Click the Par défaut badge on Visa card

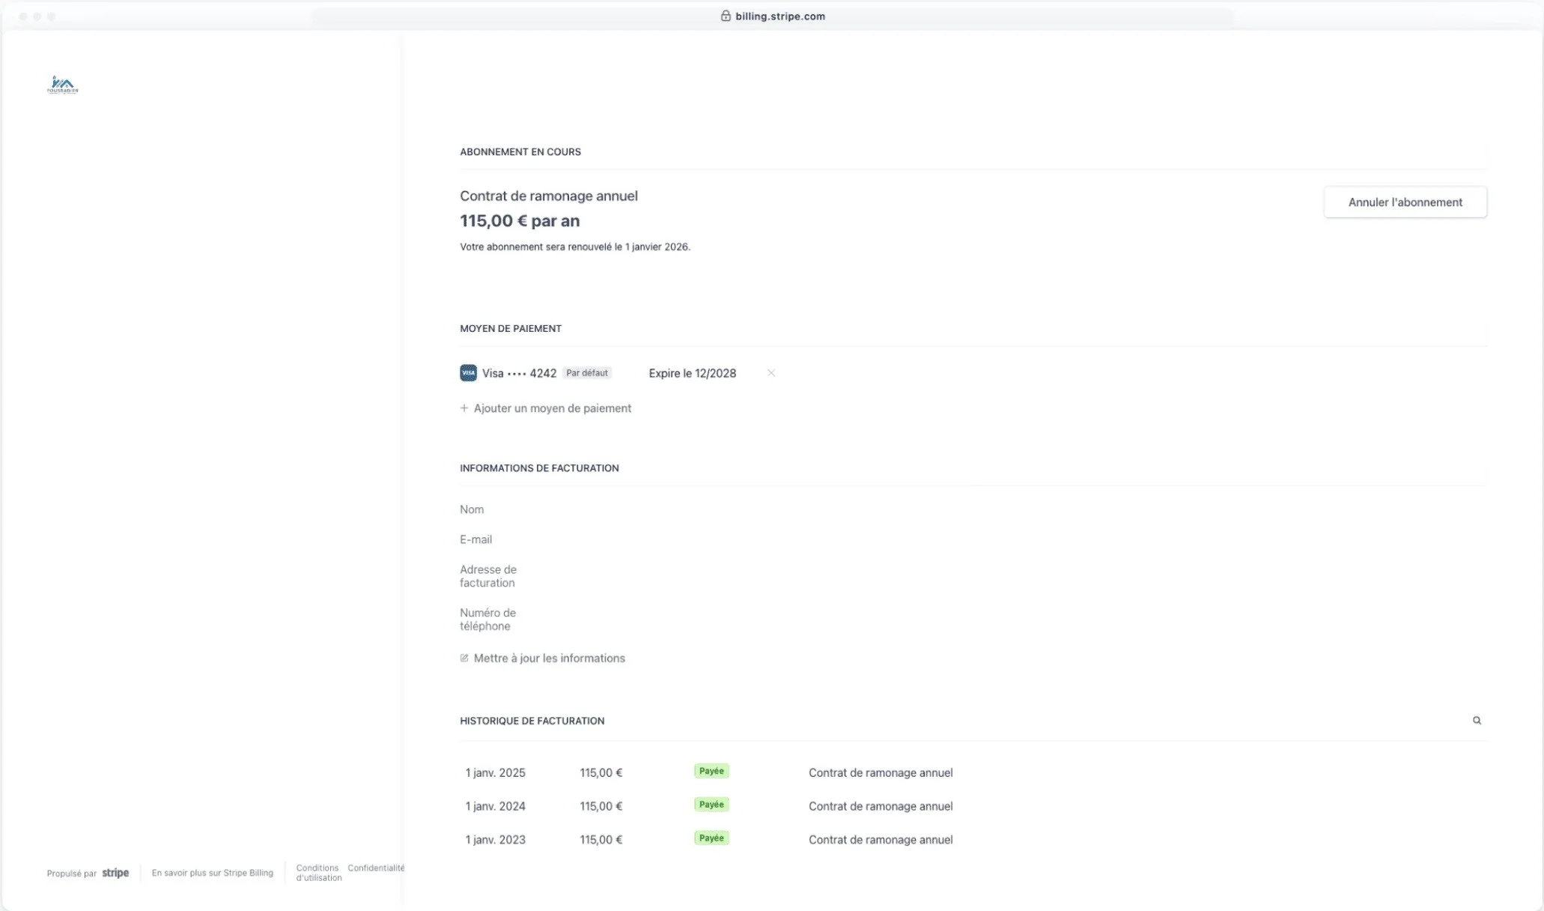[586, 373]
